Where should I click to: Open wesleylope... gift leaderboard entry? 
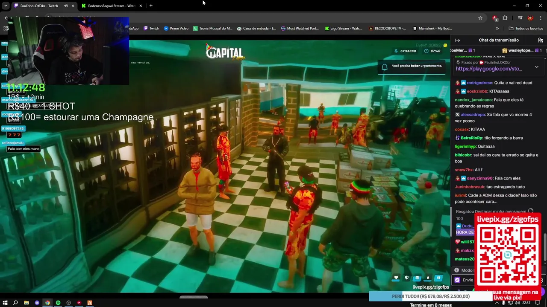[521, 50]
